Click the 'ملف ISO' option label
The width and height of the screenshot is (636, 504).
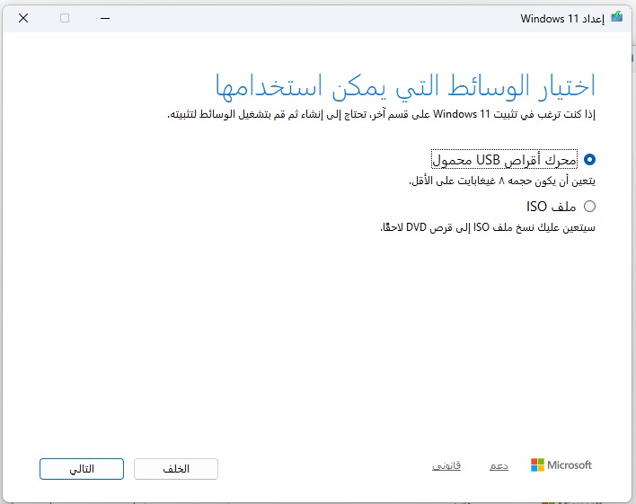(x=551, y=207)
